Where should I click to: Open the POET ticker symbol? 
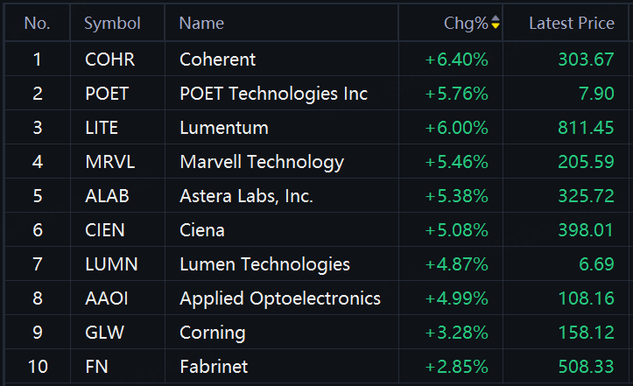(x=107, y=94)
